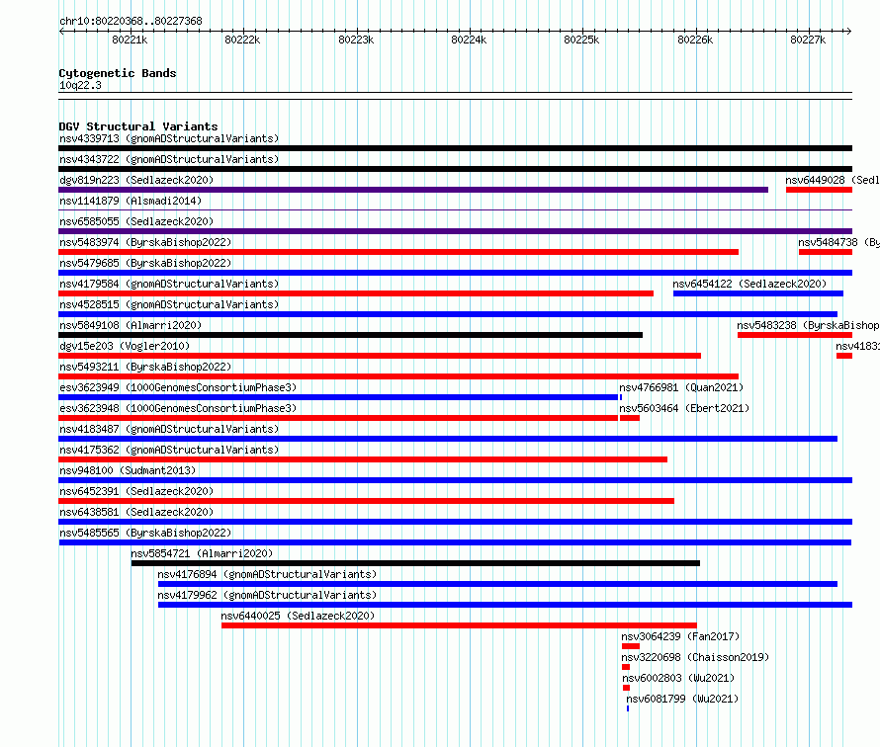This screenshot has width=880, height=747.
Task: Click the nsv4339713 gnomAD variant label
Action: click(x=169, y=138)
